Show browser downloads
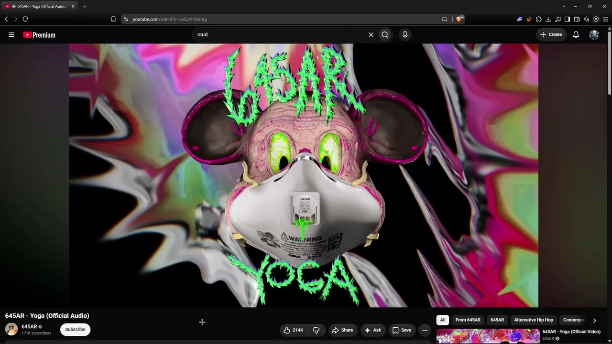 548,19
